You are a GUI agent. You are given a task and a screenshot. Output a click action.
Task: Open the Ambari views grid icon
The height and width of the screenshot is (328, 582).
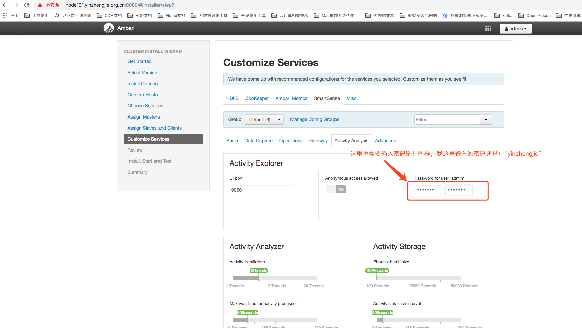coord(488,28)
